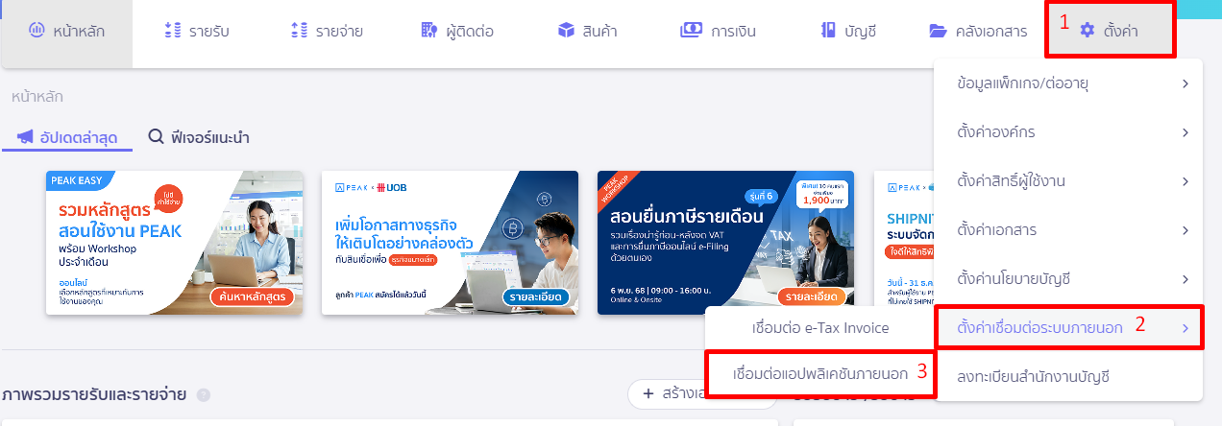Click the magnifier icon by ฟีเจอร์แนะนำ
Screen dimensions: 1222x426
pyautogui.click(x=156, y=137)
